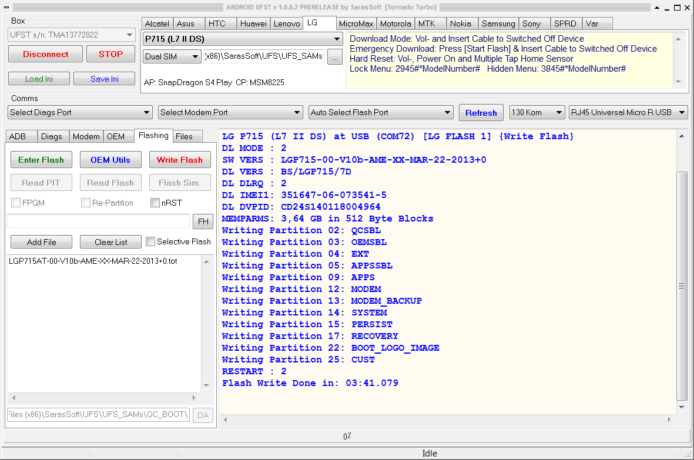Select the Flashing tab

coord(153,135)
